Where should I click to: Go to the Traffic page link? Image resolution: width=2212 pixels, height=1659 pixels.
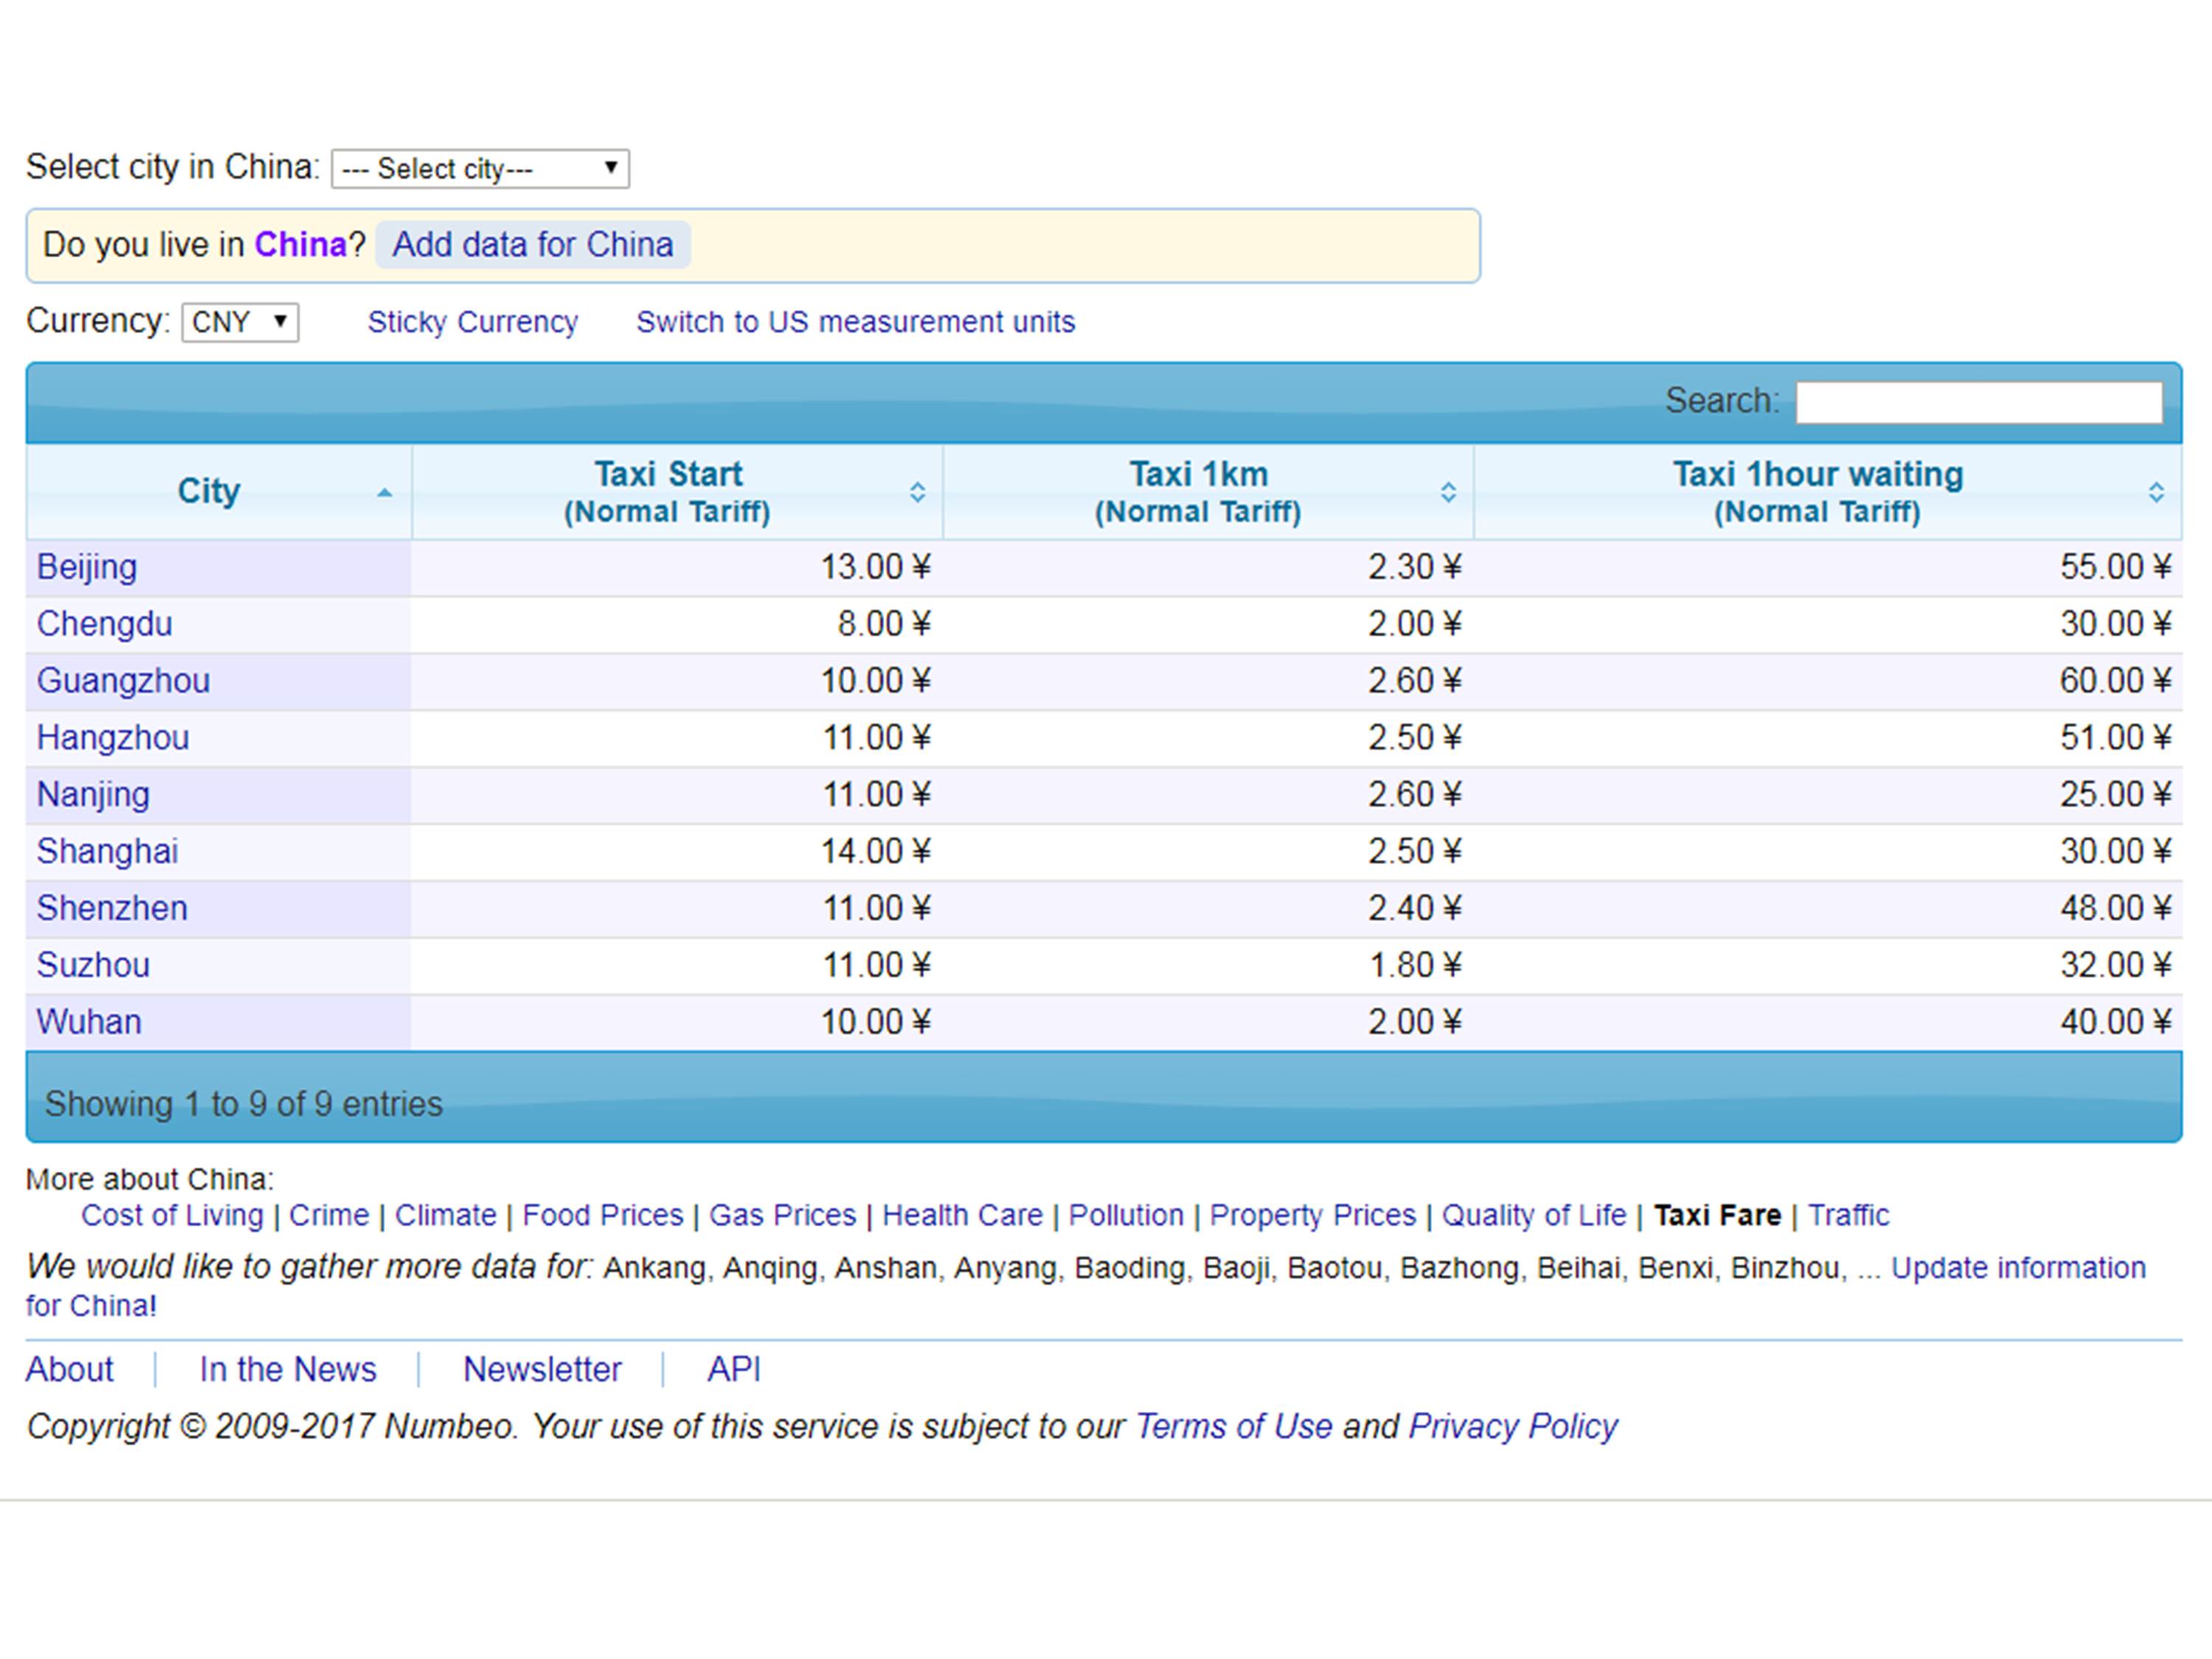coord(1848,1215)
